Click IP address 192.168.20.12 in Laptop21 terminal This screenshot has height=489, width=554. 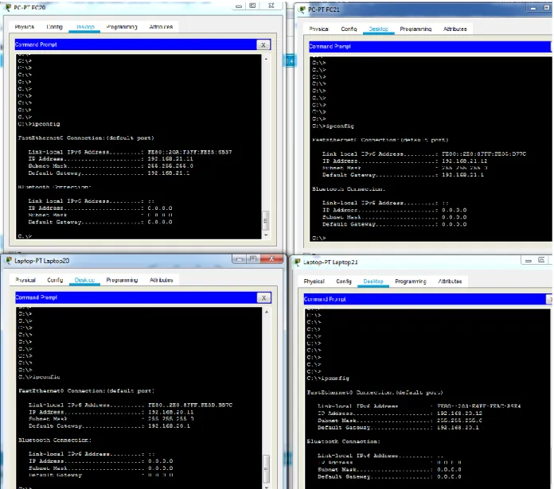click(459, 413)
